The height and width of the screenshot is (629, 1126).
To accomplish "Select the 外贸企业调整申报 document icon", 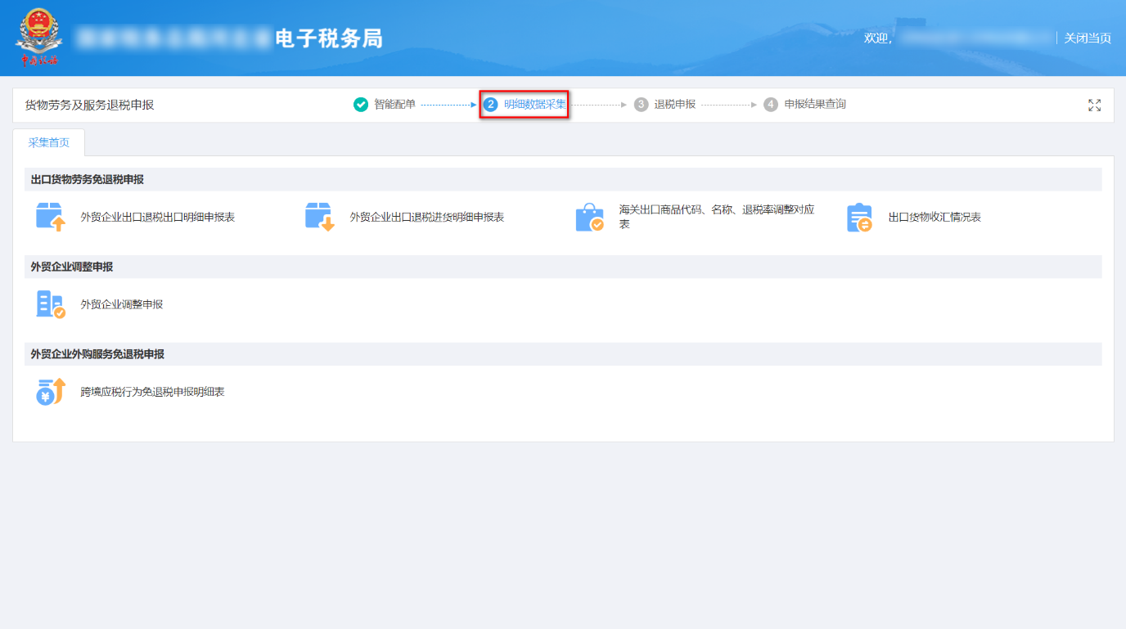I will [x=51, y=303].
